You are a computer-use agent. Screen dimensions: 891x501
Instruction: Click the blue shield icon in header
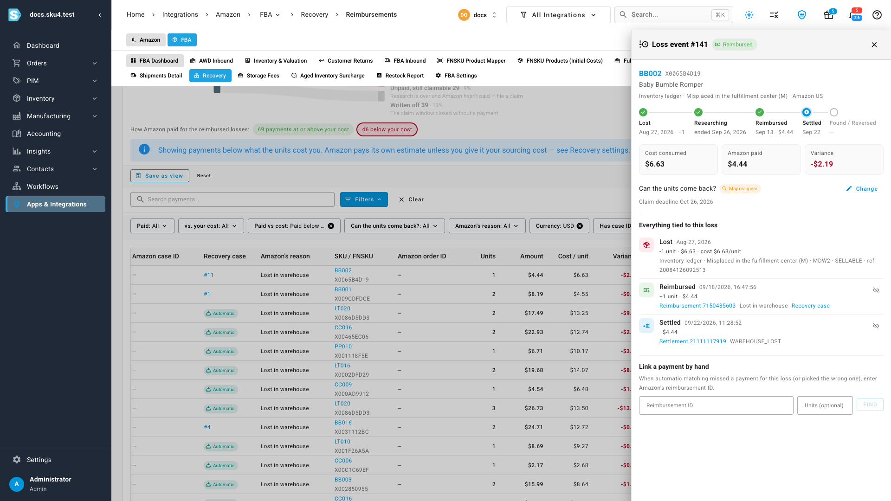tap(802, 15)
